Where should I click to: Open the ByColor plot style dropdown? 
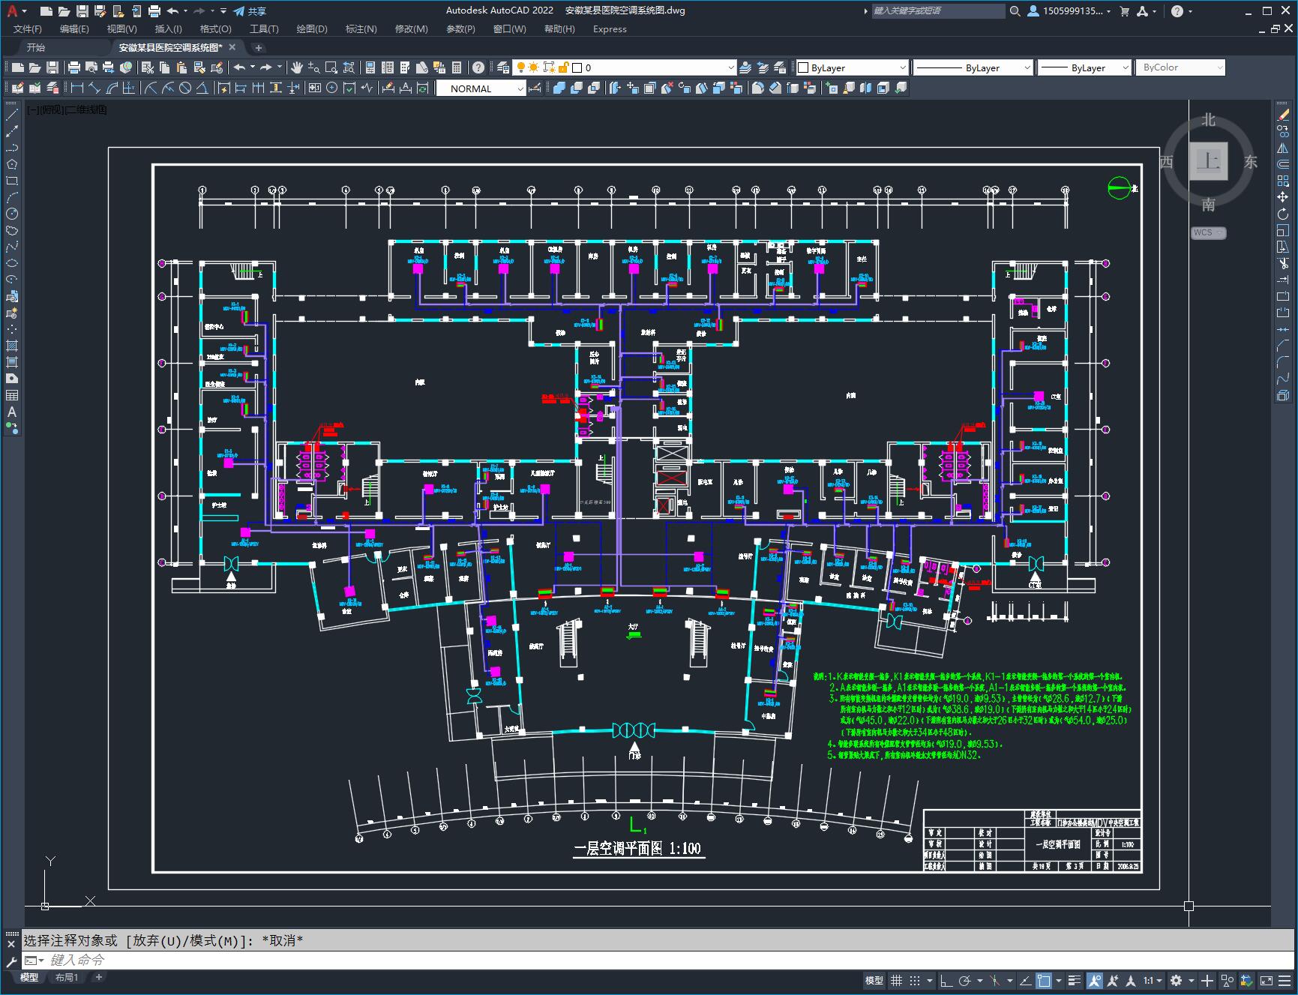(1180, 67)
